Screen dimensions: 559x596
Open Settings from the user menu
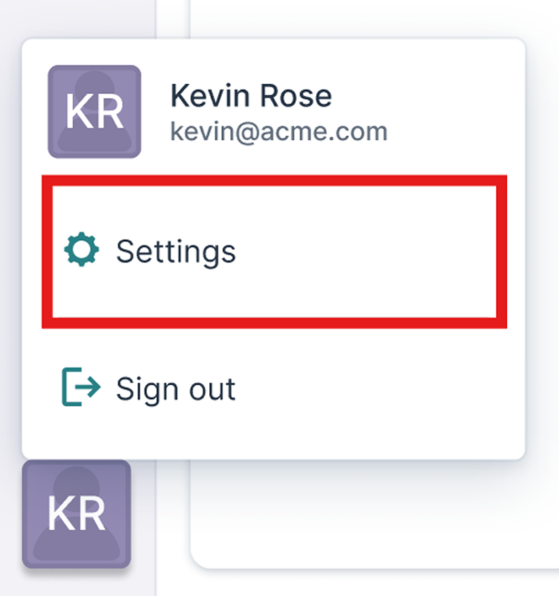[x=273, y=251]
